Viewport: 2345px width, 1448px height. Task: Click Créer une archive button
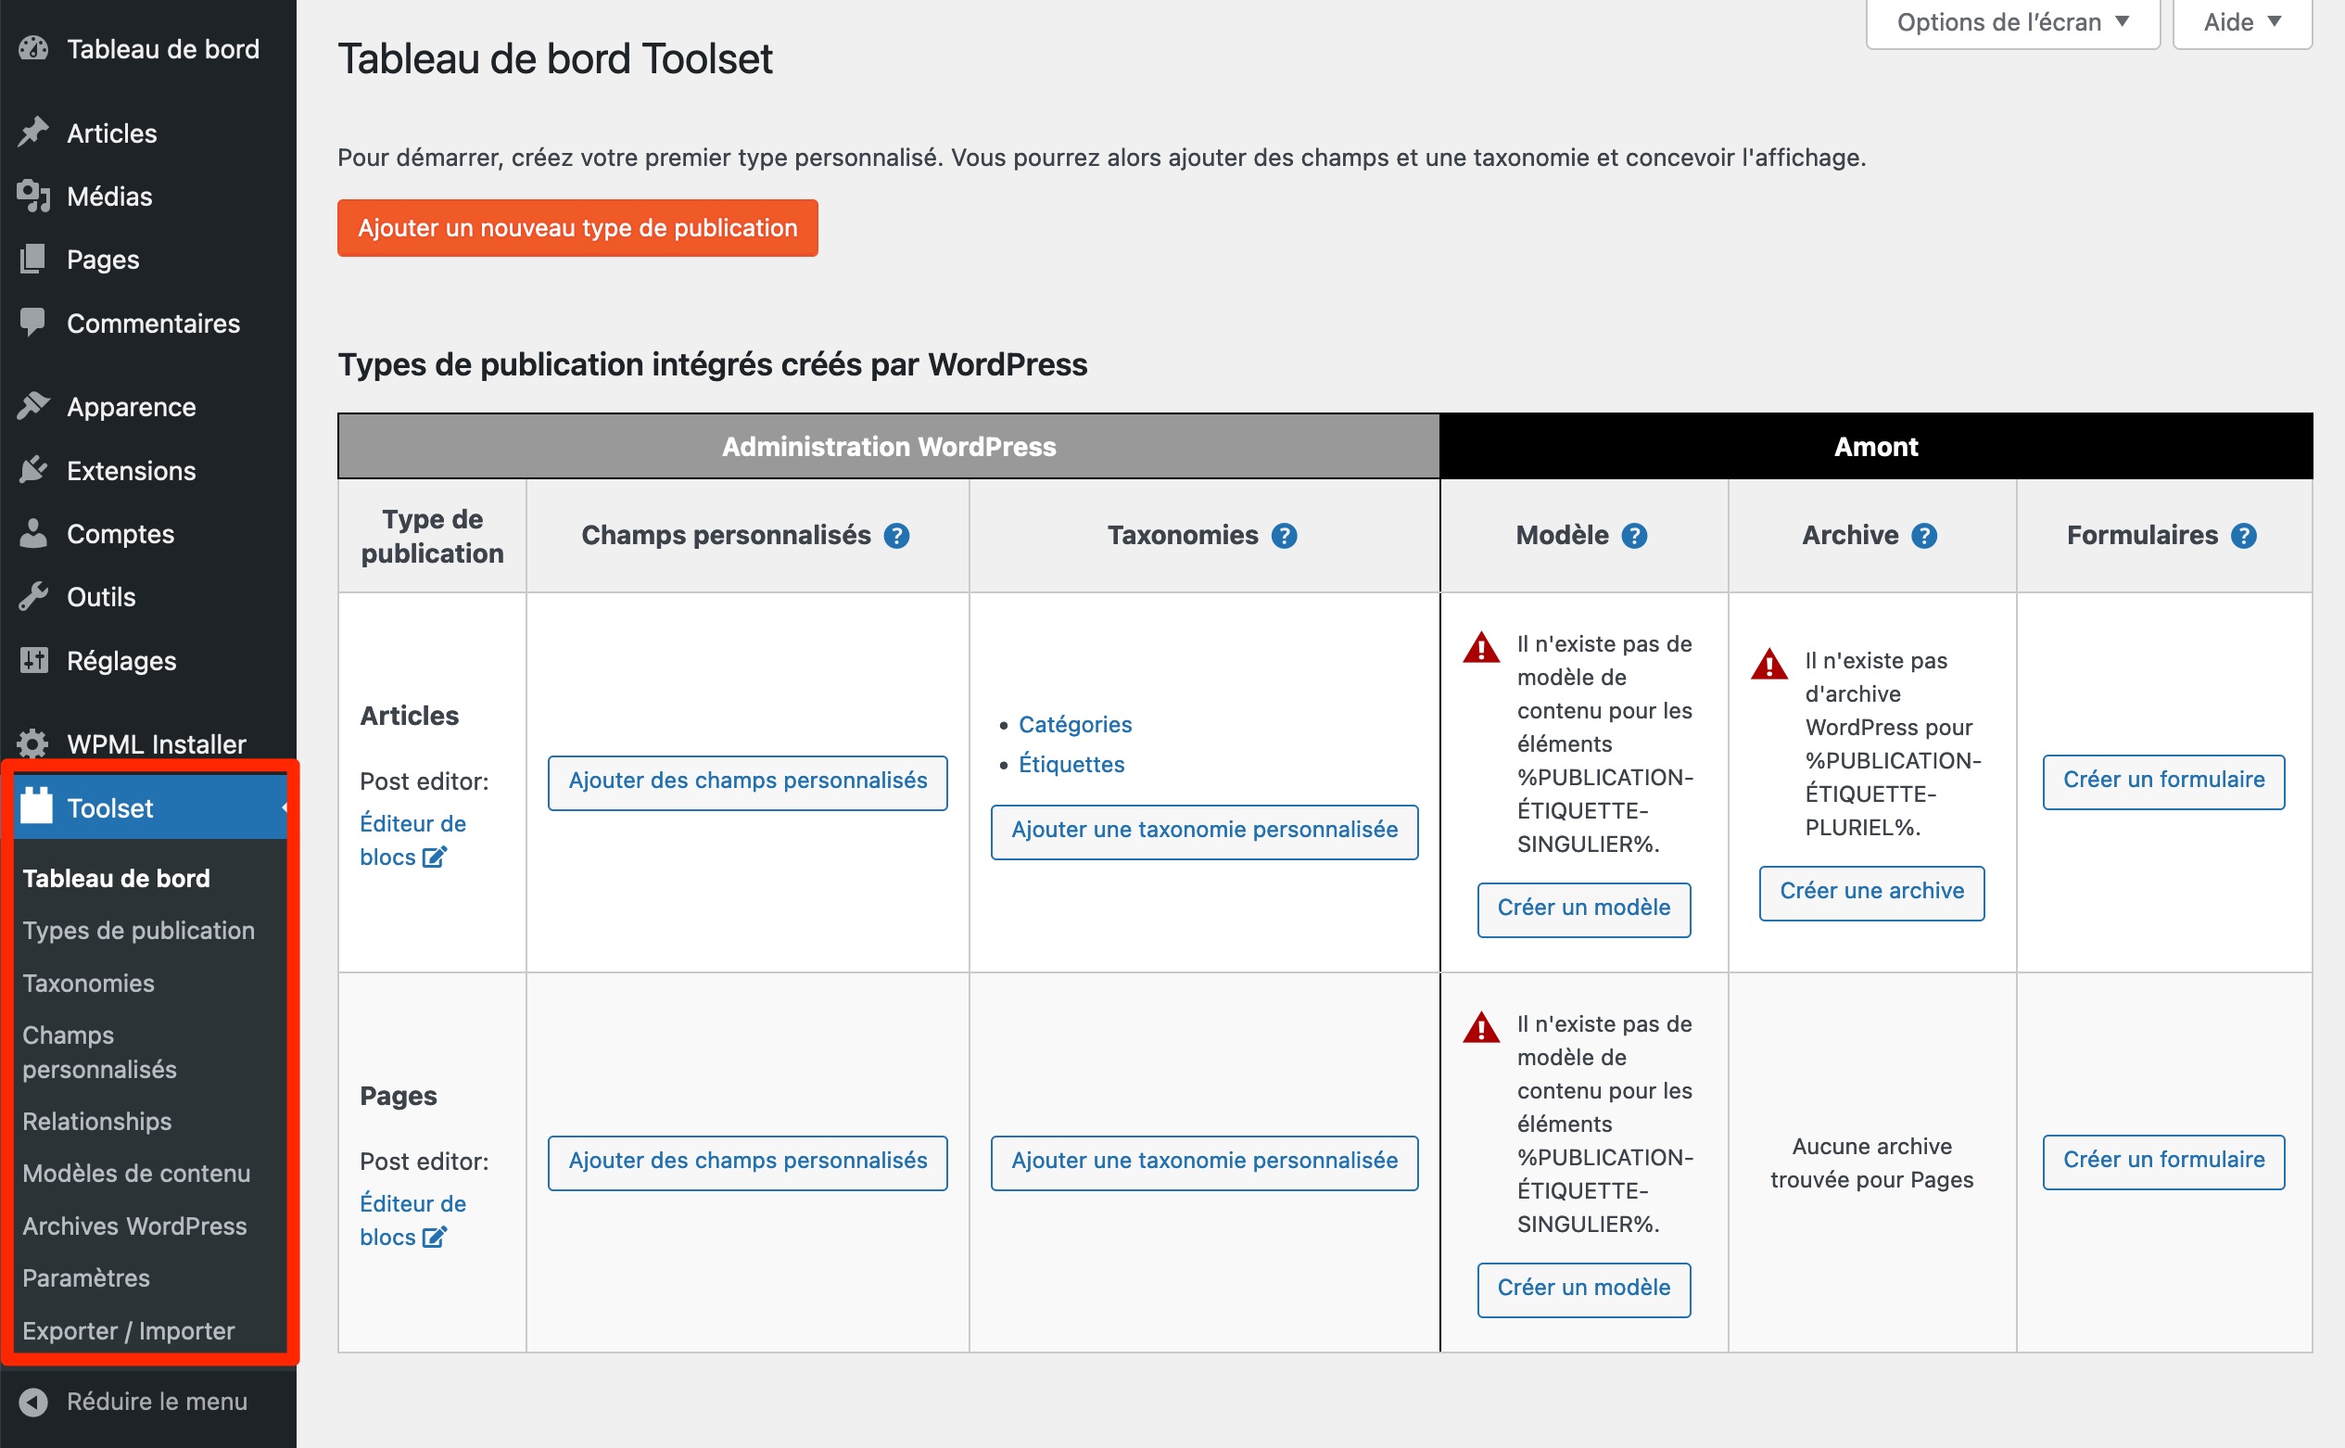tap(1872, 893)
